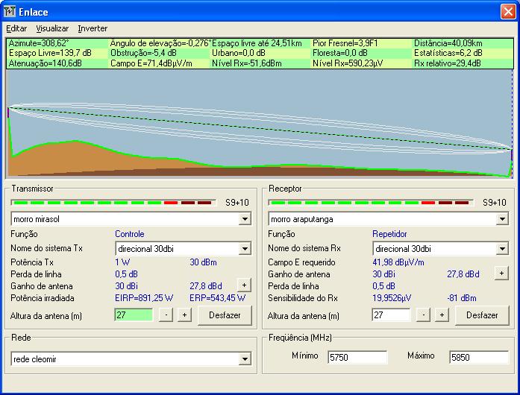The width and height of the screenshot is (520, 395).
Task: Open the Inverter menu
Action: click(93, 28)
